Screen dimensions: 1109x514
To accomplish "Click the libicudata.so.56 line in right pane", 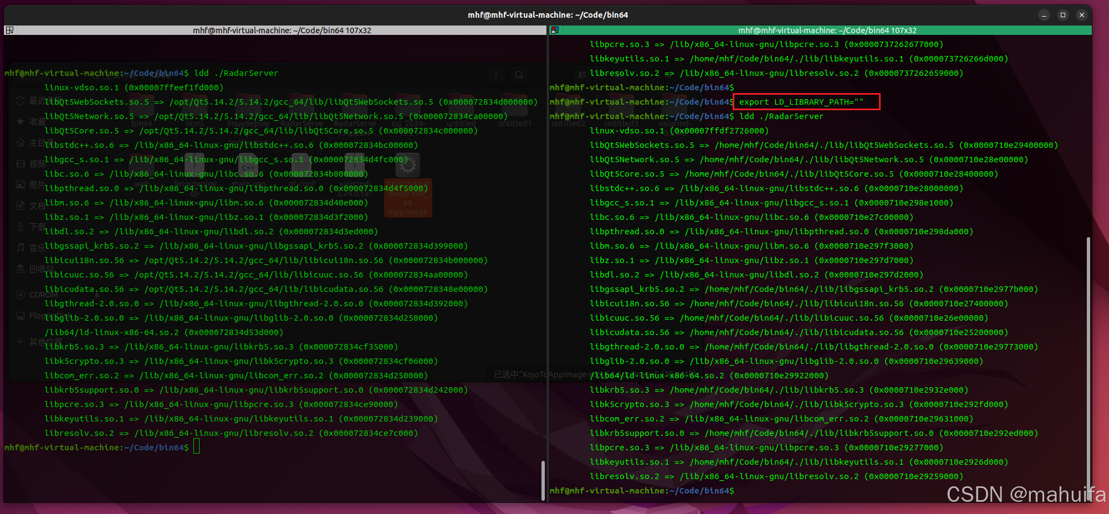I will [x=799, y=332].
